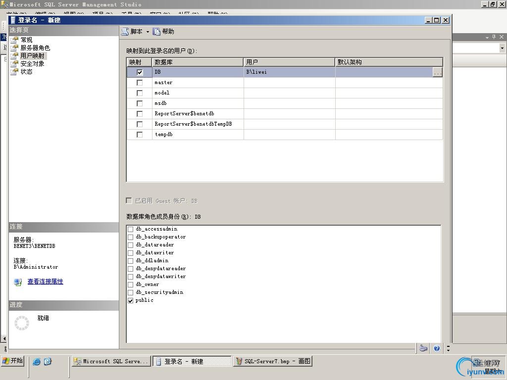
Task: Check mapping checkbox for msdb
Action: click(x=140, y=103)
